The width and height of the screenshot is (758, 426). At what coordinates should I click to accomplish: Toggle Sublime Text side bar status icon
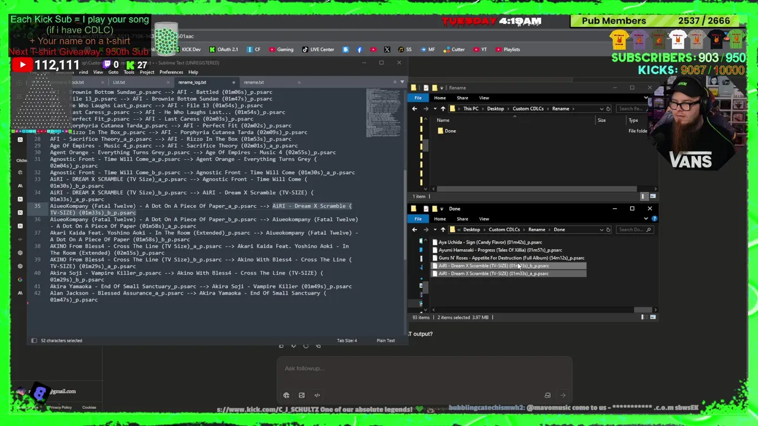34,340
